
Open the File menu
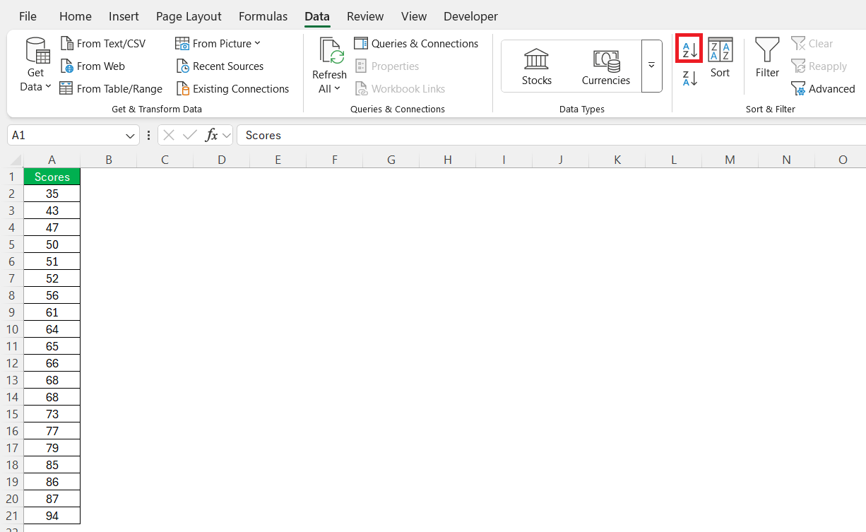coord(28,16)
